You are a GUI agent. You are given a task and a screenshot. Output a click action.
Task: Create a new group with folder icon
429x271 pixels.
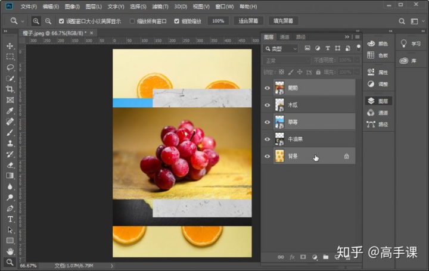pos(325,257)
